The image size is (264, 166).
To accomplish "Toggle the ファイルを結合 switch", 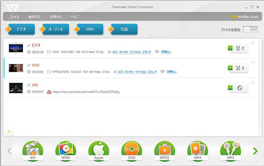I will pyautogui.click(x=250, y=30).
